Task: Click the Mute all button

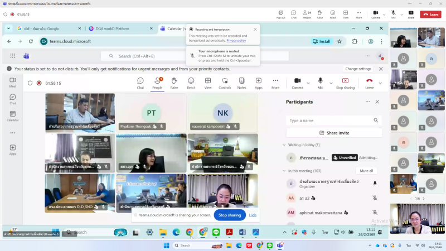Action: pos(366,171)
